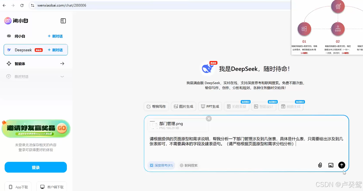This screenshot has height=191, width=363.
Task: Click the blue 登录 button
Action: [x=36, y=167]
